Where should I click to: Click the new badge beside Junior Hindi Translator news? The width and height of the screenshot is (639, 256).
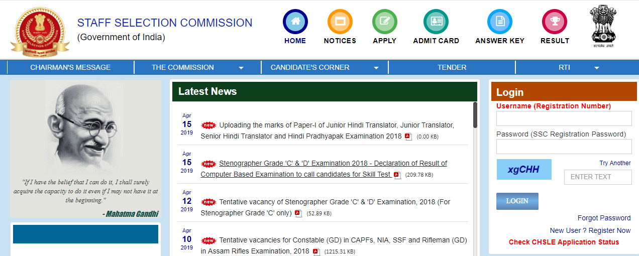tap(208, 125)
